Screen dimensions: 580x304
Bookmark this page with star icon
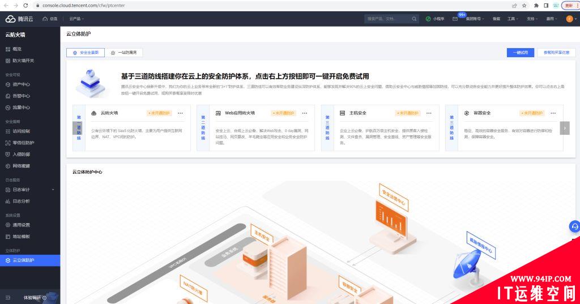[x=524, y=6]
